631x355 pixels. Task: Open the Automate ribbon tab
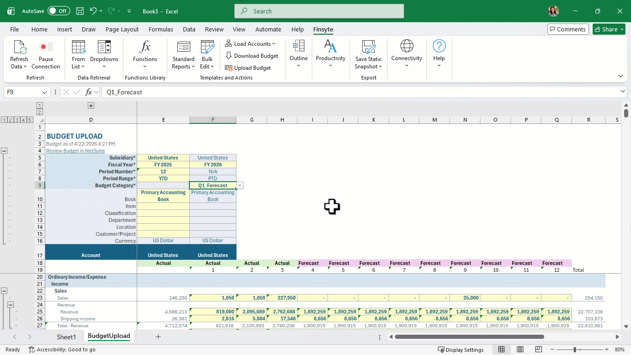tap(268, 29)
